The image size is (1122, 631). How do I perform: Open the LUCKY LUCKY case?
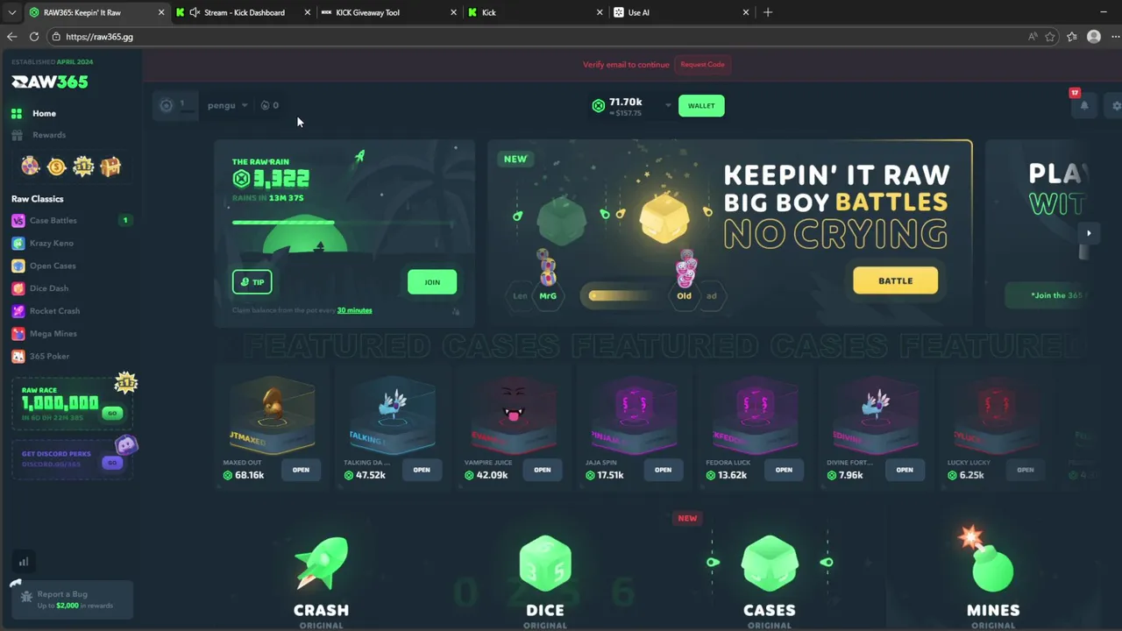[1025, 470]
